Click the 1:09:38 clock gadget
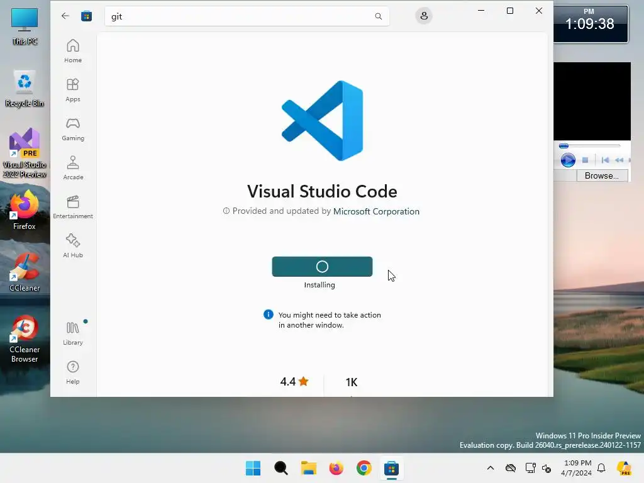 [x=590, y=24]
